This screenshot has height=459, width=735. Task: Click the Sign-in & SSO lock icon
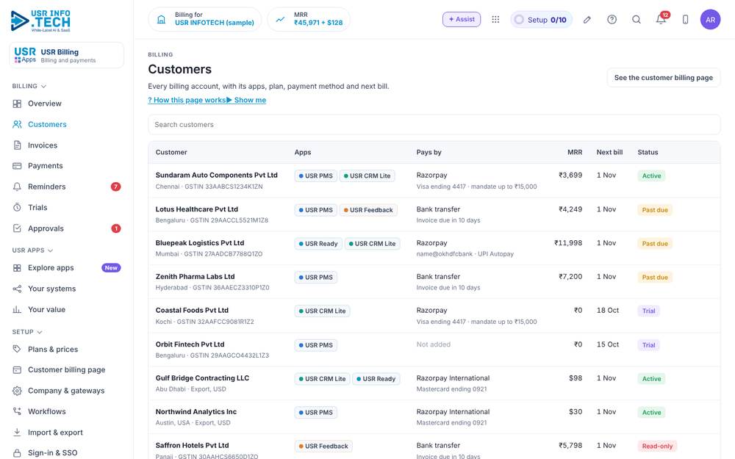tap(17, 453)
